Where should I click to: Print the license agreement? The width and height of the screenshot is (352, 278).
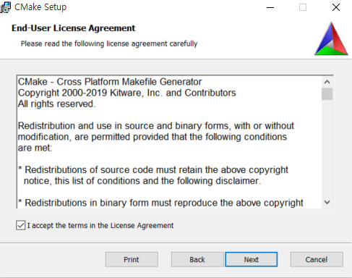[132, 259]
